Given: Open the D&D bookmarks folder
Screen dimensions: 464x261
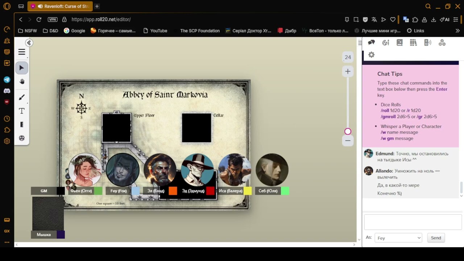Looking at the screenshot, I should click(50, 31).
